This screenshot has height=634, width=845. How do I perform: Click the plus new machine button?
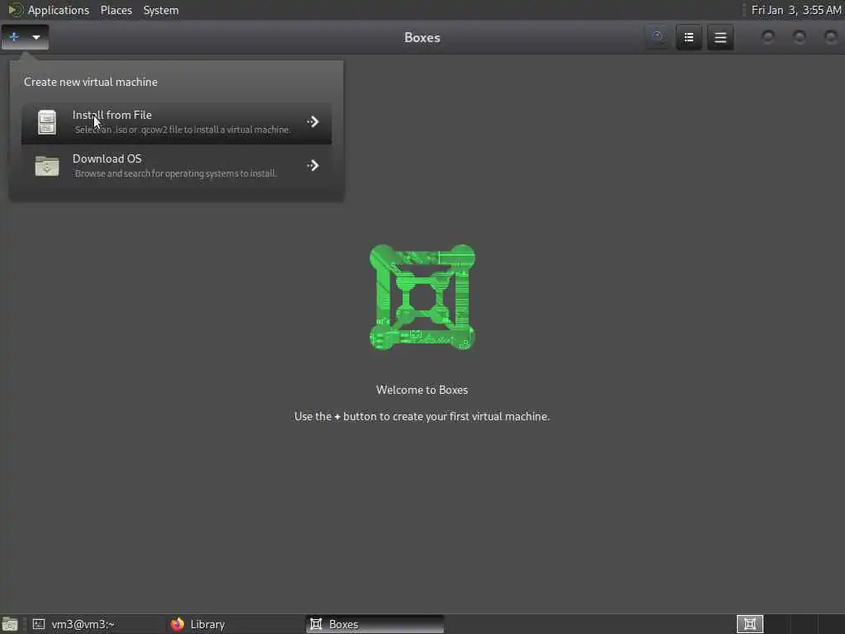[14, 37]
